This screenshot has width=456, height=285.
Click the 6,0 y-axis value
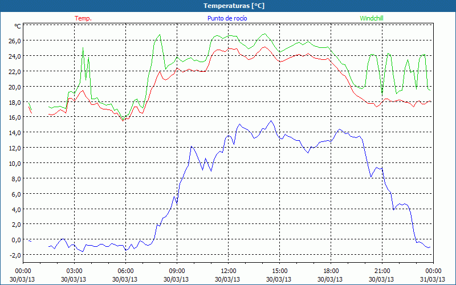[x=16, y=194]
